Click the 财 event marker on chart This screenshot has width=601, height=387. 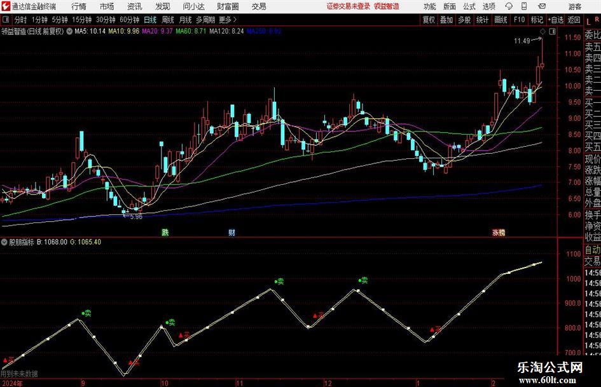[232, 232]
